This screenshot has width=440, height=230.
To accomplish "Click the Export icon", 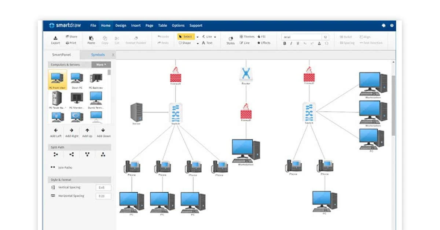I will pos(55,39).
